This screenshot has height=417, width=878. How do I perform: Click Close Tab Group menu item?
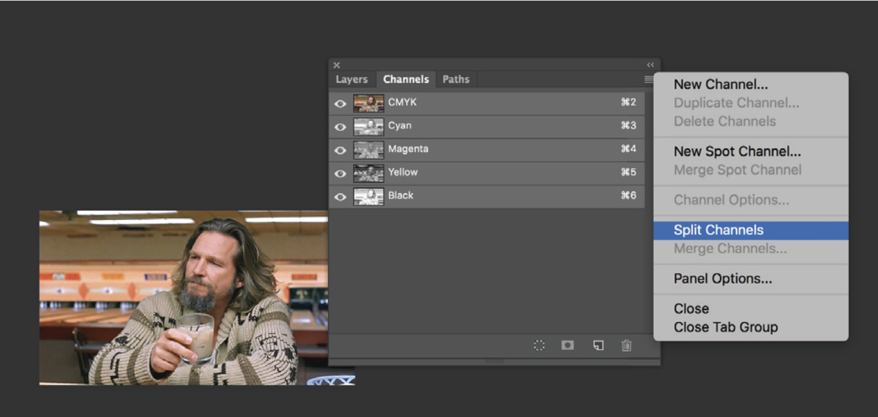pyautogui.click(x=725, y=327)
